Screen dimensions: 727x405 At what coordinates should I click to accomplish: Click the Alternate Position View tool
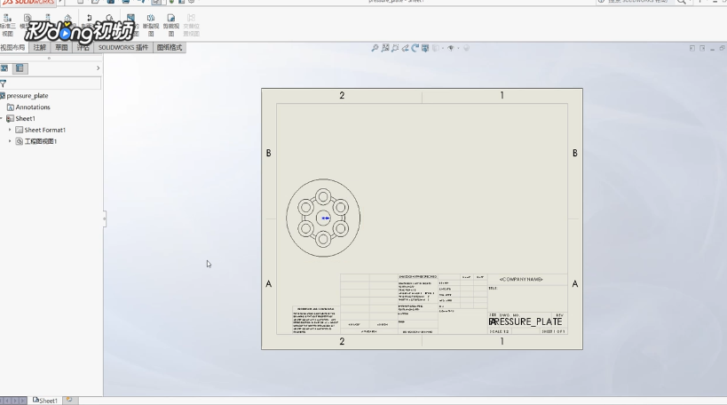[x=191, y=25]
